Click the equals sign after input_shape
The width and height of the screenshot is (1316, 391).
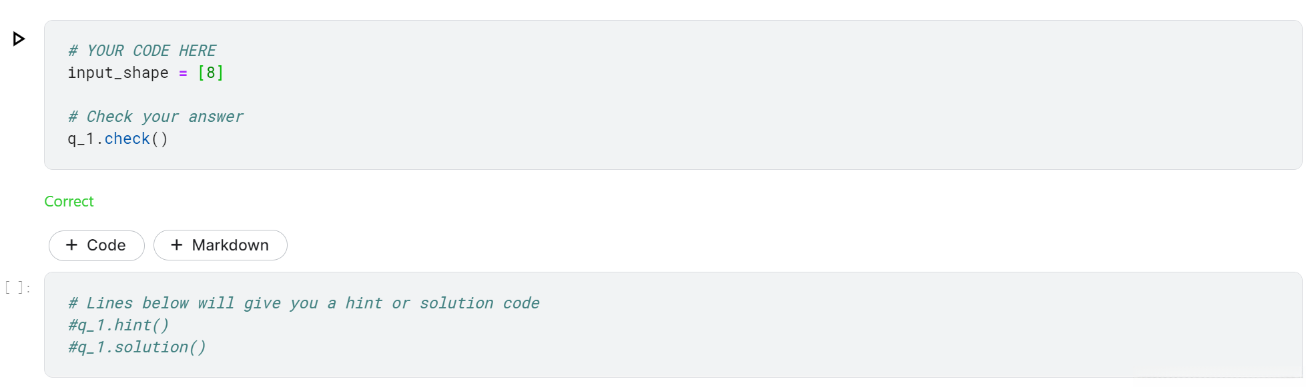coord(183,73)
